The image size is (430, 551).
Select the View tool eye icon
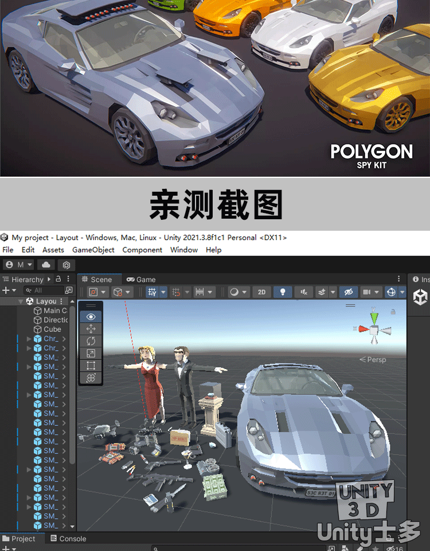(x=91, y=317)
